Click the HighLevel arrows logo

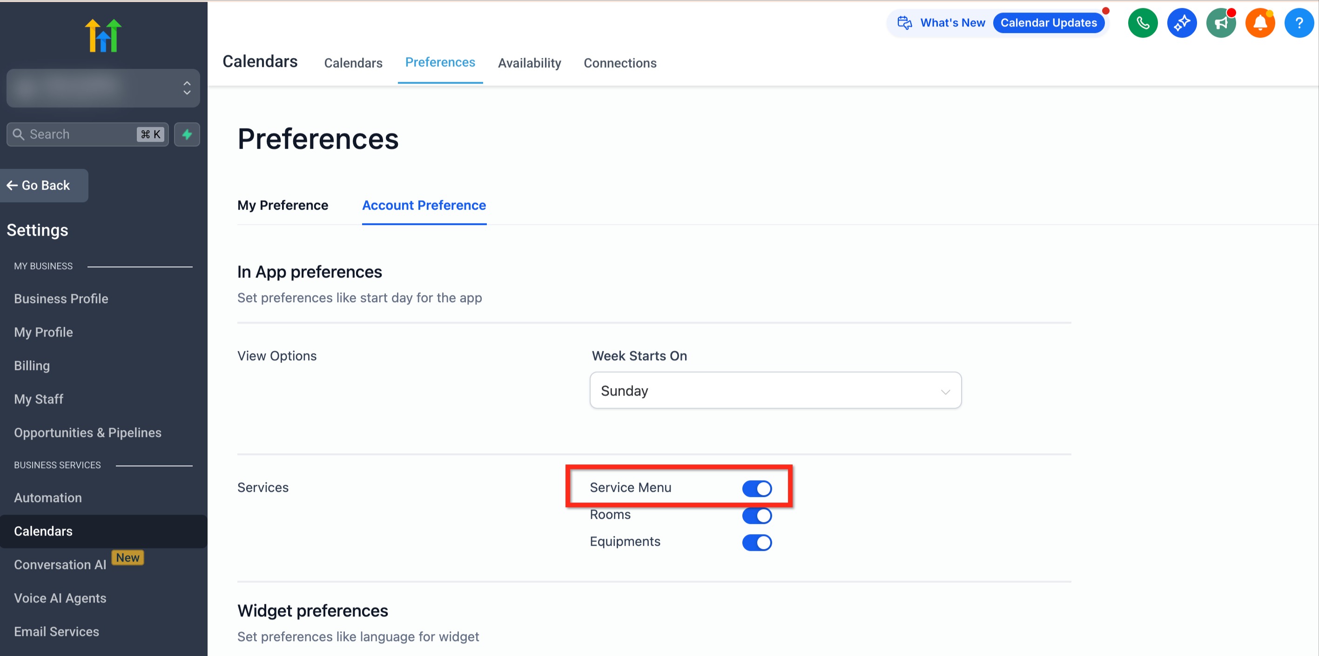[103, 35]
